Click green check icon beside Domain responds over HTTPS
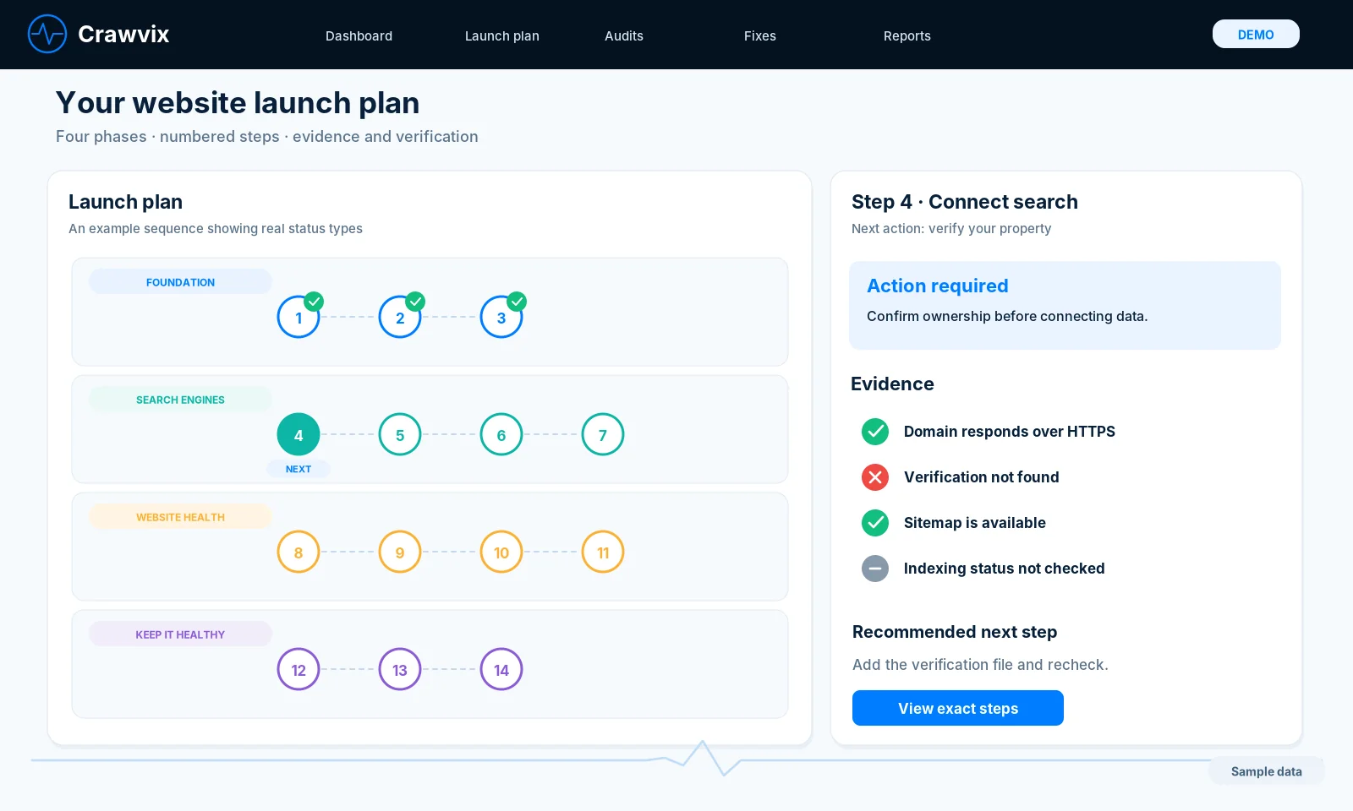 point(875,432)
